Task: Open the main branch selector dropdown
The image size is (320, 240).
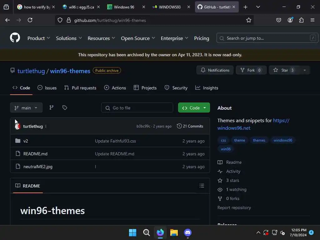Action: pos(26,107)
